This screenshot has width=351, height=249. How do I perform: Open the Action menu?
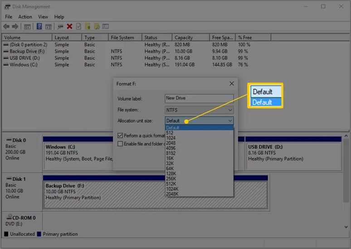tap(25, 17)
